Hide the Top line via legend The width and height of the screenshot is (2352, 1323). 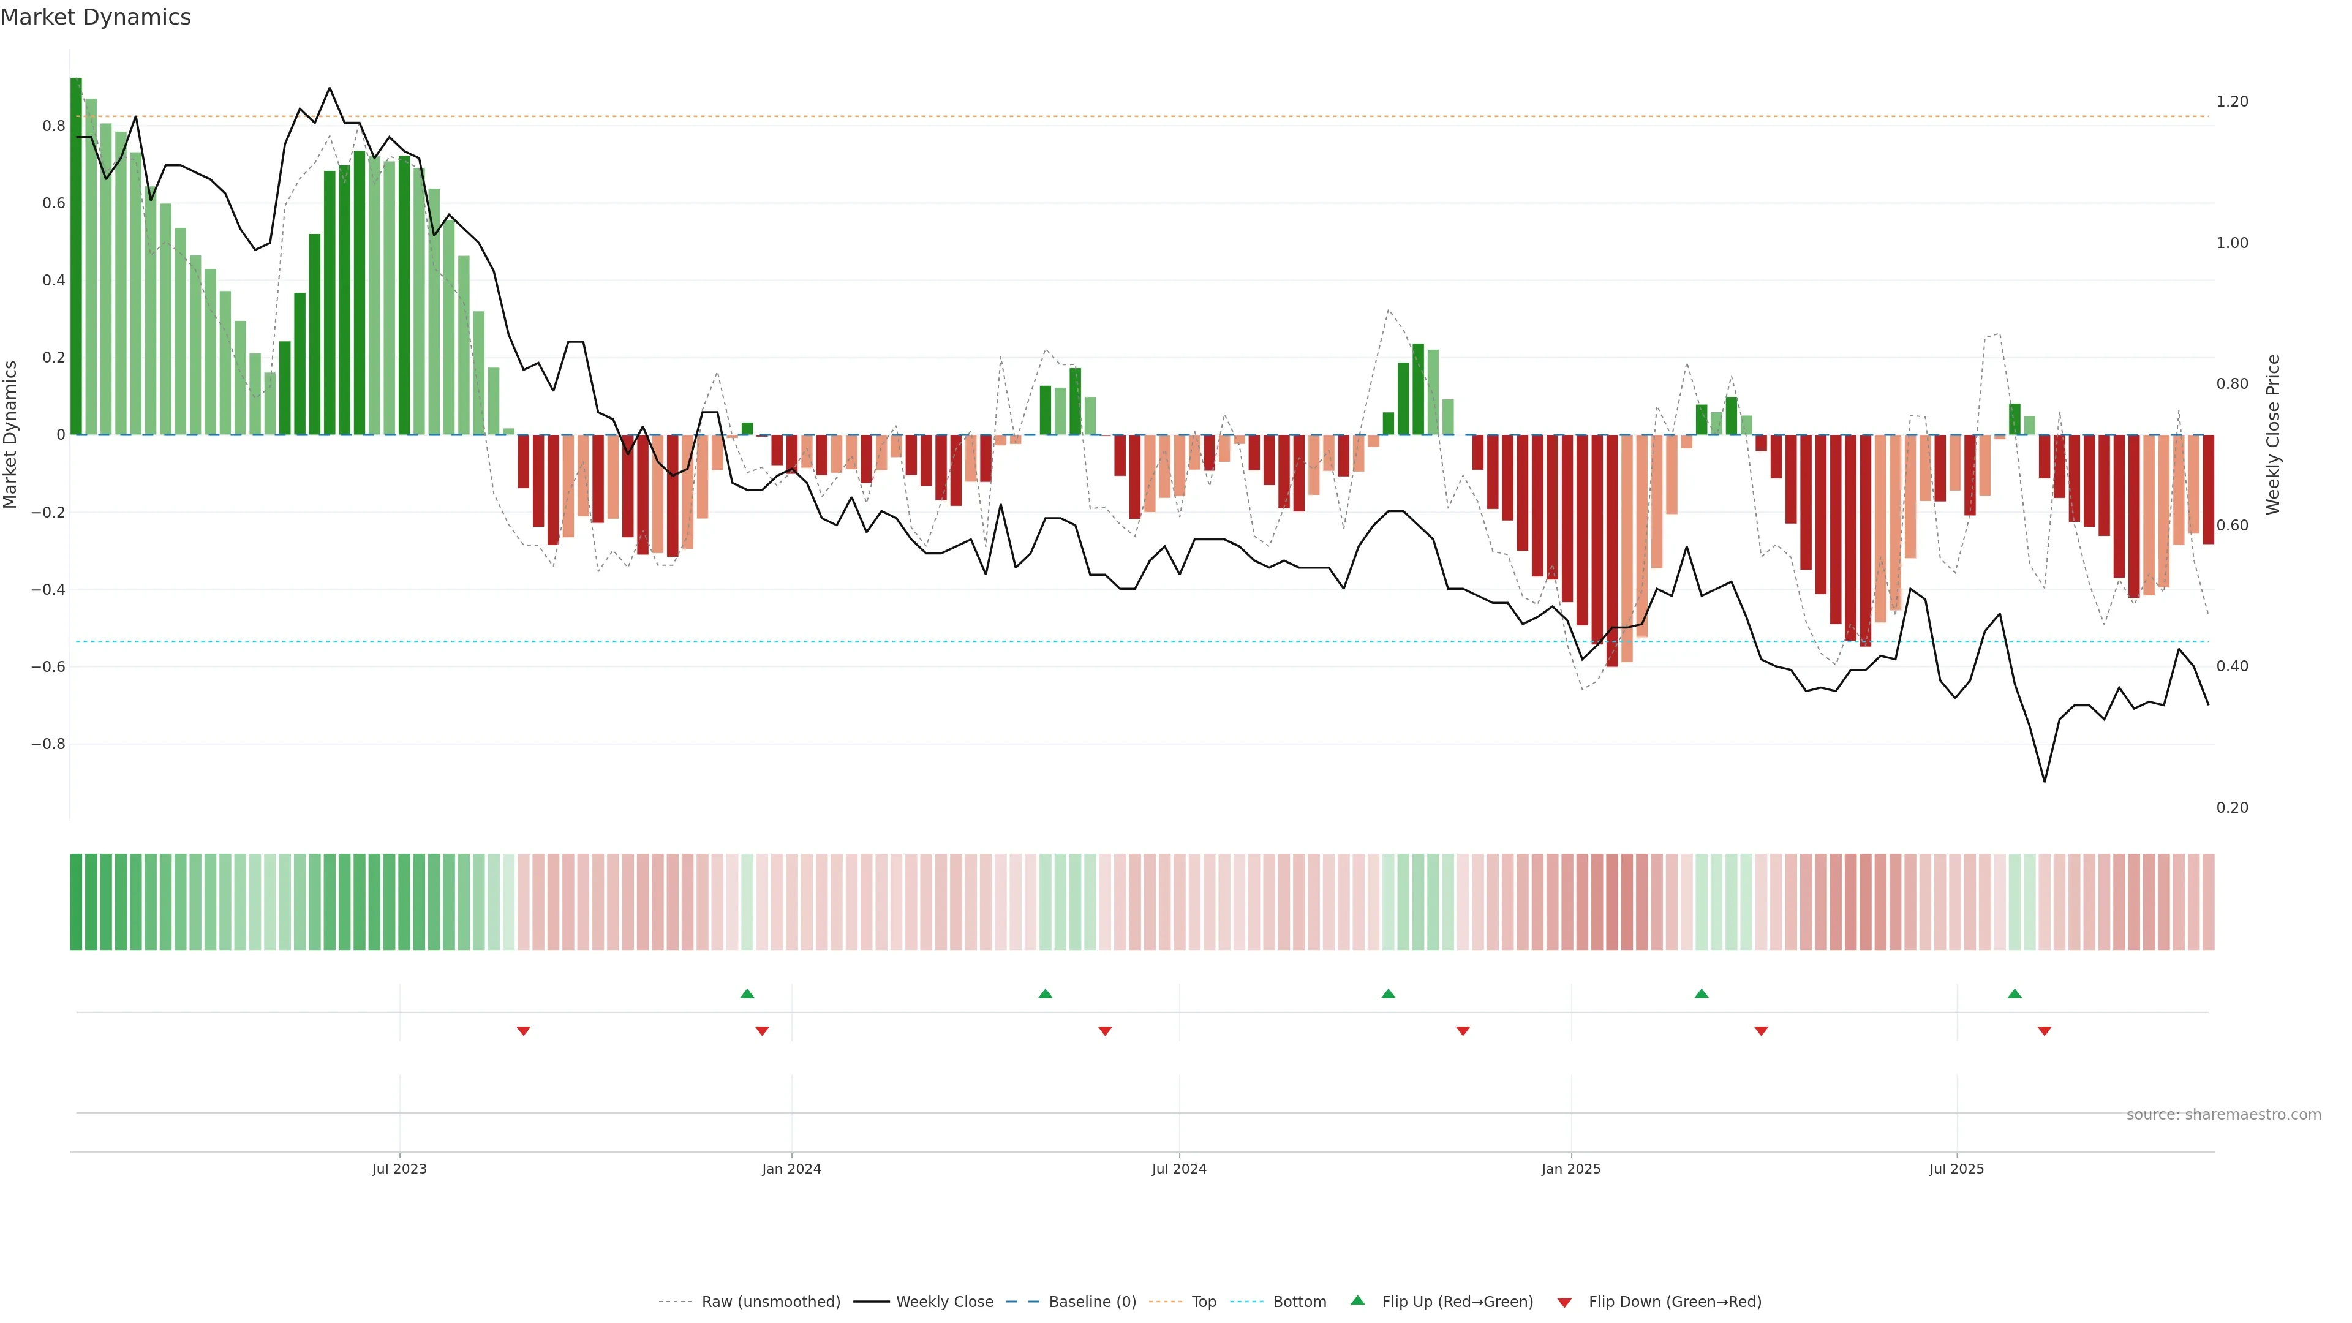[x=1204, y=1302]
